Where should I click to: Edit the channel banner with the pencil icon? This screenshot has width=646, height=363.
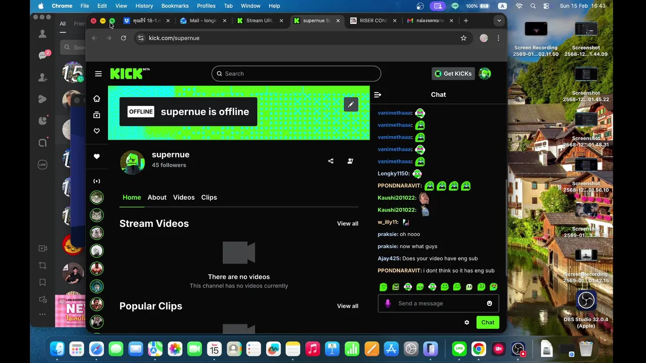351,104
